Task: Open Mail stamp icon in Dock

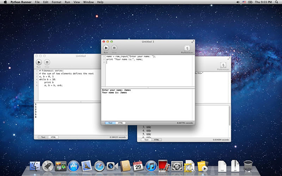Action: (86, 166)
